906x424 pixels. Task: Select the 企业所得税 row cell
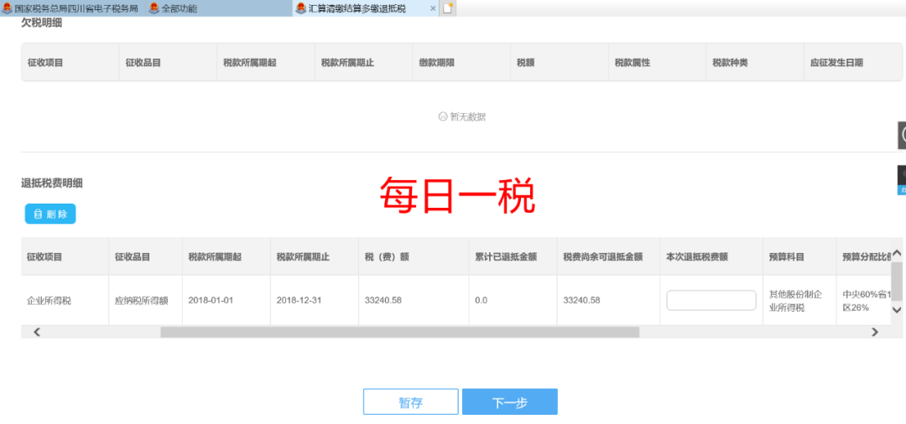49,300
